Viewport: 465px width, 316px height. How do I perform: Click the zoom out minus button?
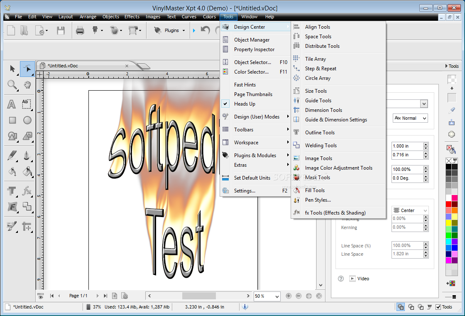tap(299, 296)
